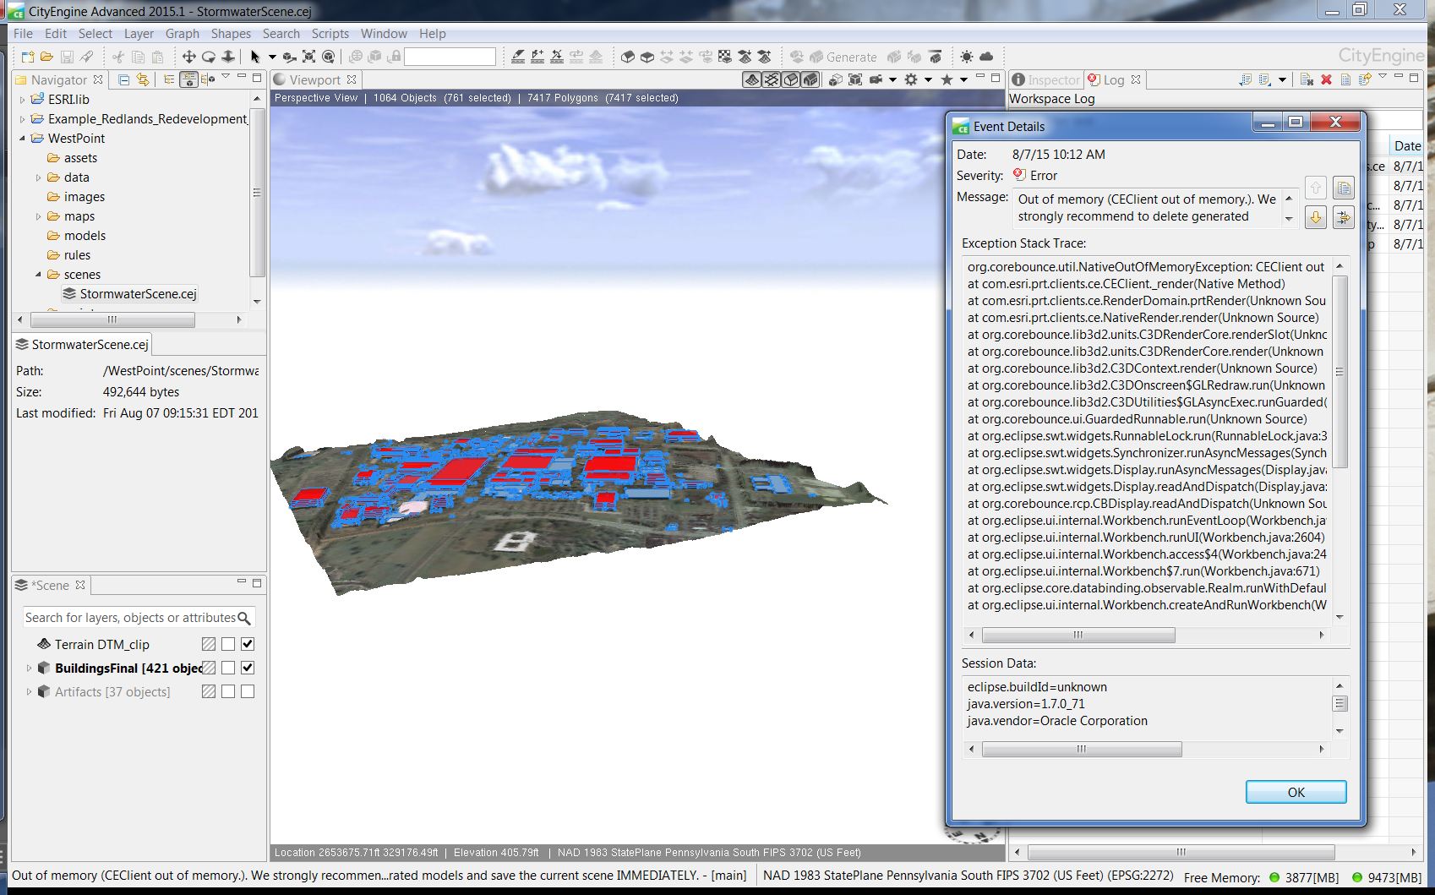Open the File menu
This screenshot has width=1435, height=895.
[x=23, y=34]
